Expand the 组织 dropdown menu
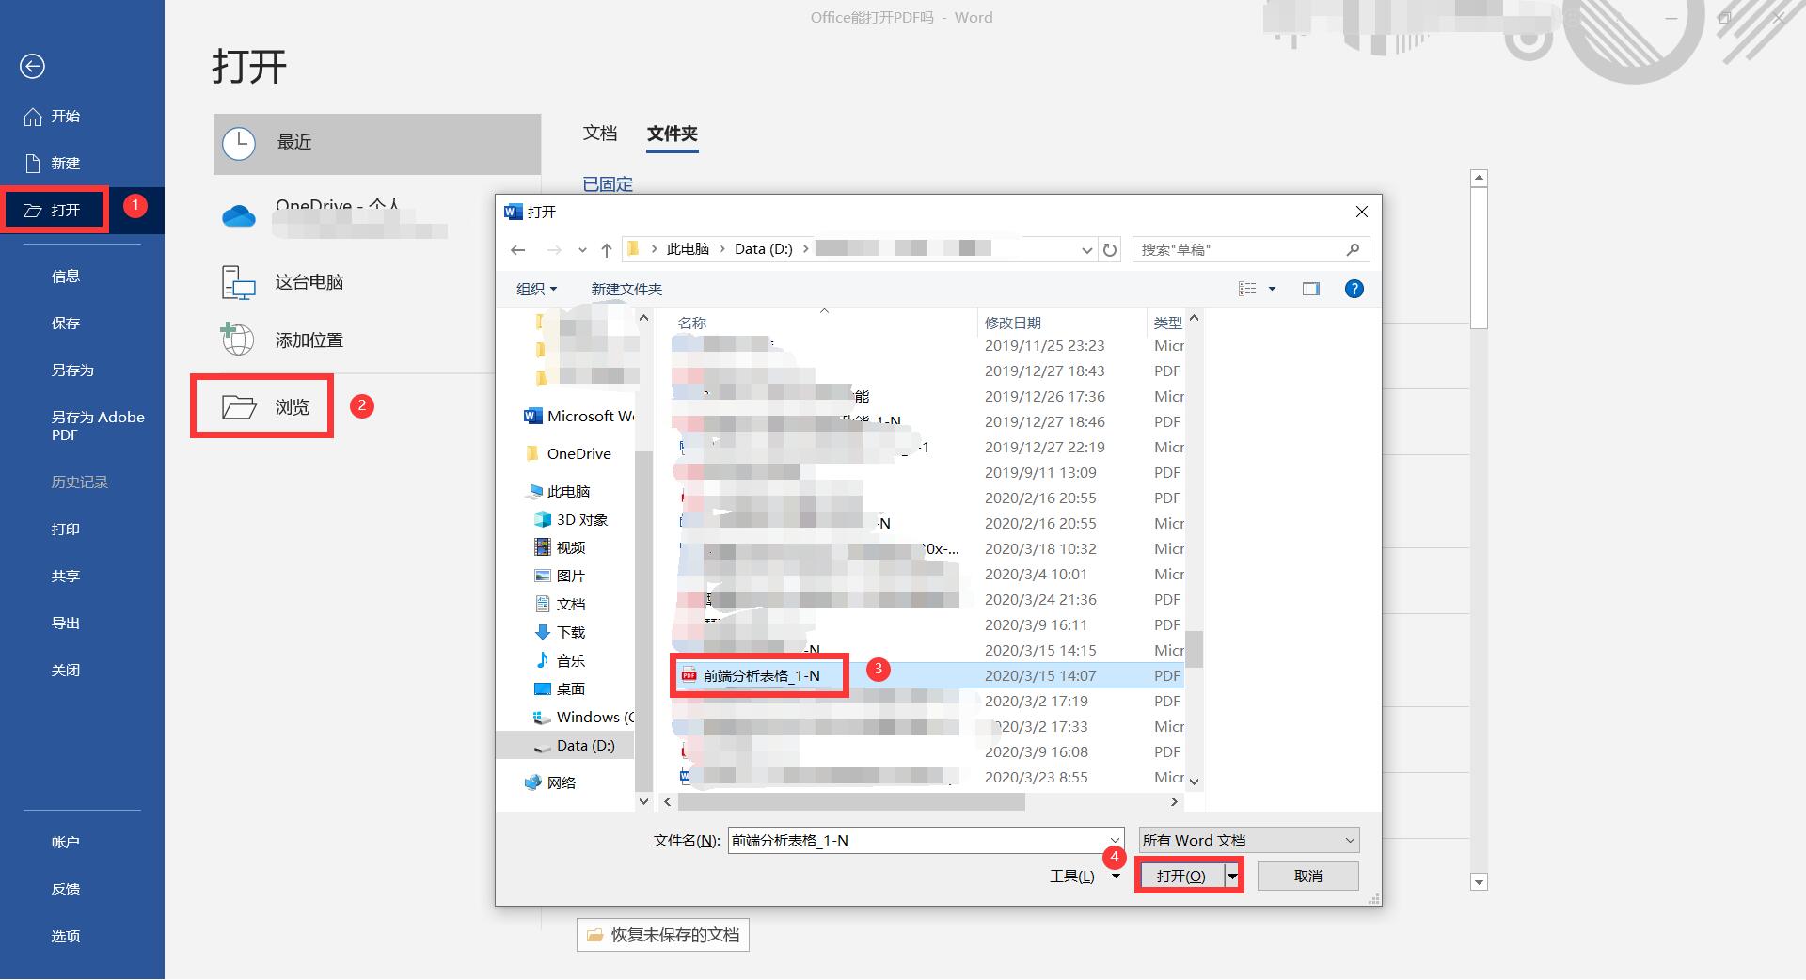Screen dimensions: 1806x980 click(534, 289)
